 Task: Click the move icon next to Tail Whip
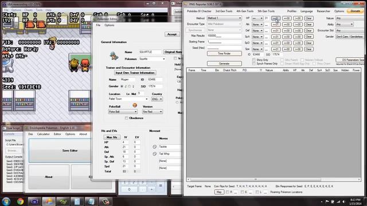[x=154, y=154]
